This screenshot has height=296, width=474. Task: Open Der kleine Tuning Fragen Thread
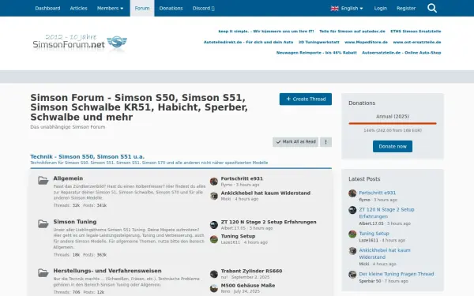[397, 274]
